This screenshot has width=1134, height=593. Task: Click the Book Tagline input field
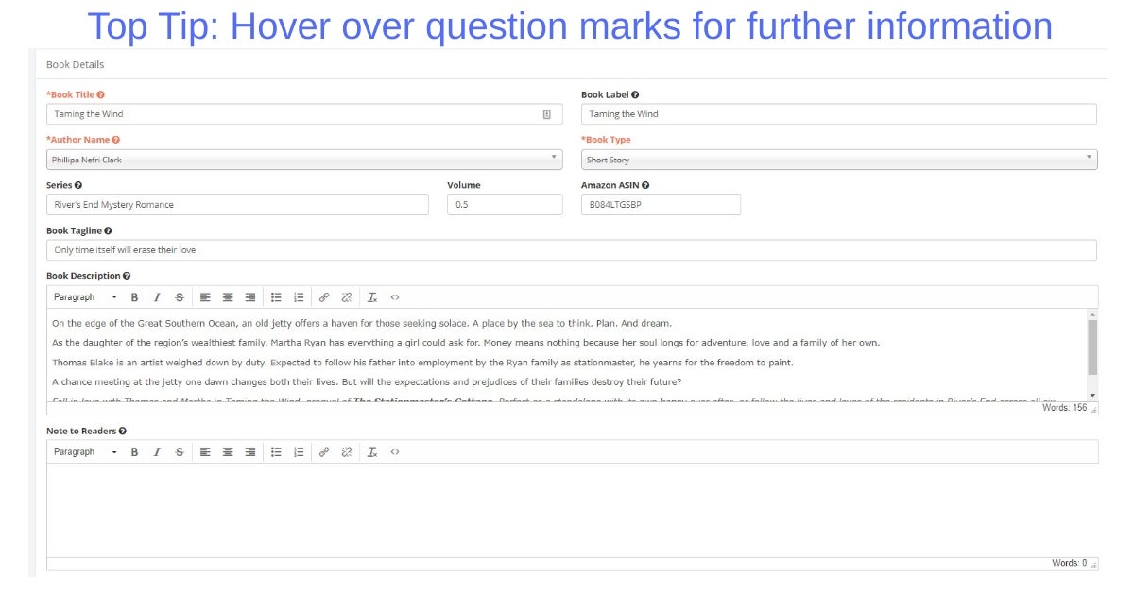click(571, 250)
